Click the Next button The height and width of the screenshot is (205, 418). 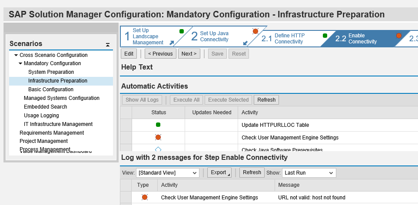click(x=189, y=53)
